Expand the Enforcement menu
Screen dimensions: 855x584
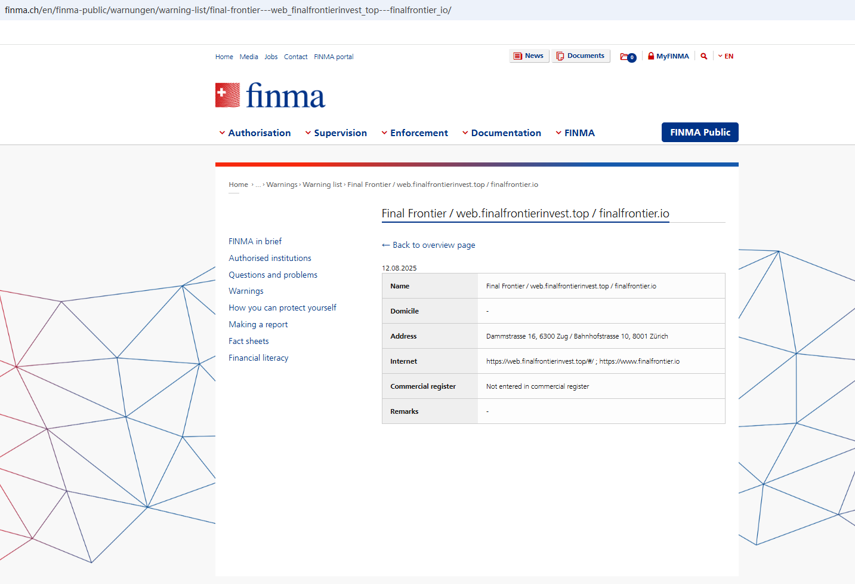tap(415, 133)
